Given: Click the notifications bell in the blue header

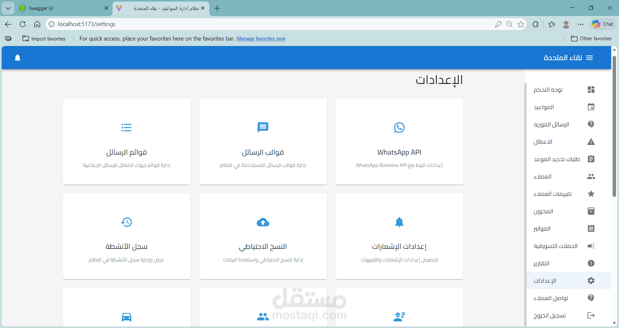Looking at the screenshot, I should (18, 58).
